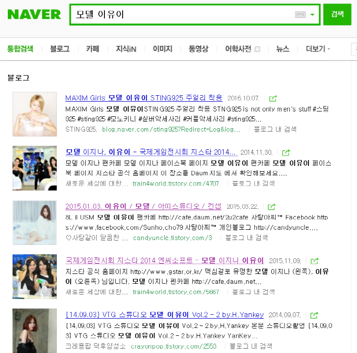
Task: Click the green 검색 search button
Action: click(337, 14)
